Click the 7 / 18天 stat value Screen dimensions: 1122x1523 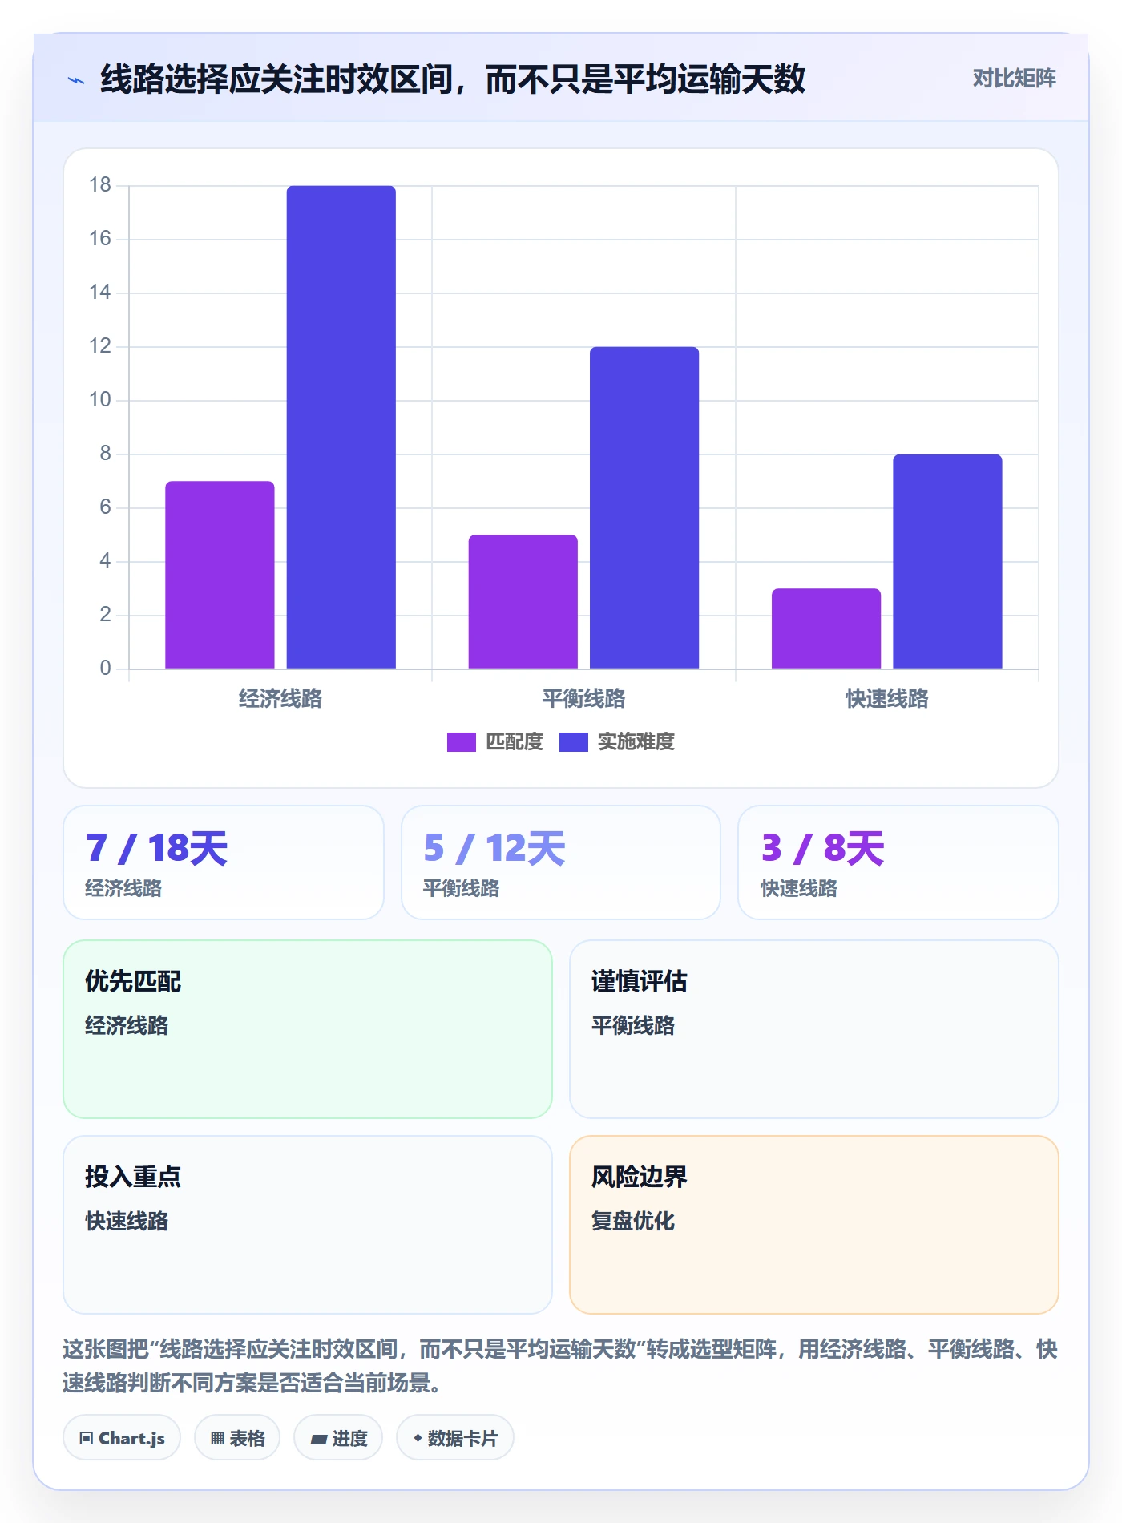point(157,848)
